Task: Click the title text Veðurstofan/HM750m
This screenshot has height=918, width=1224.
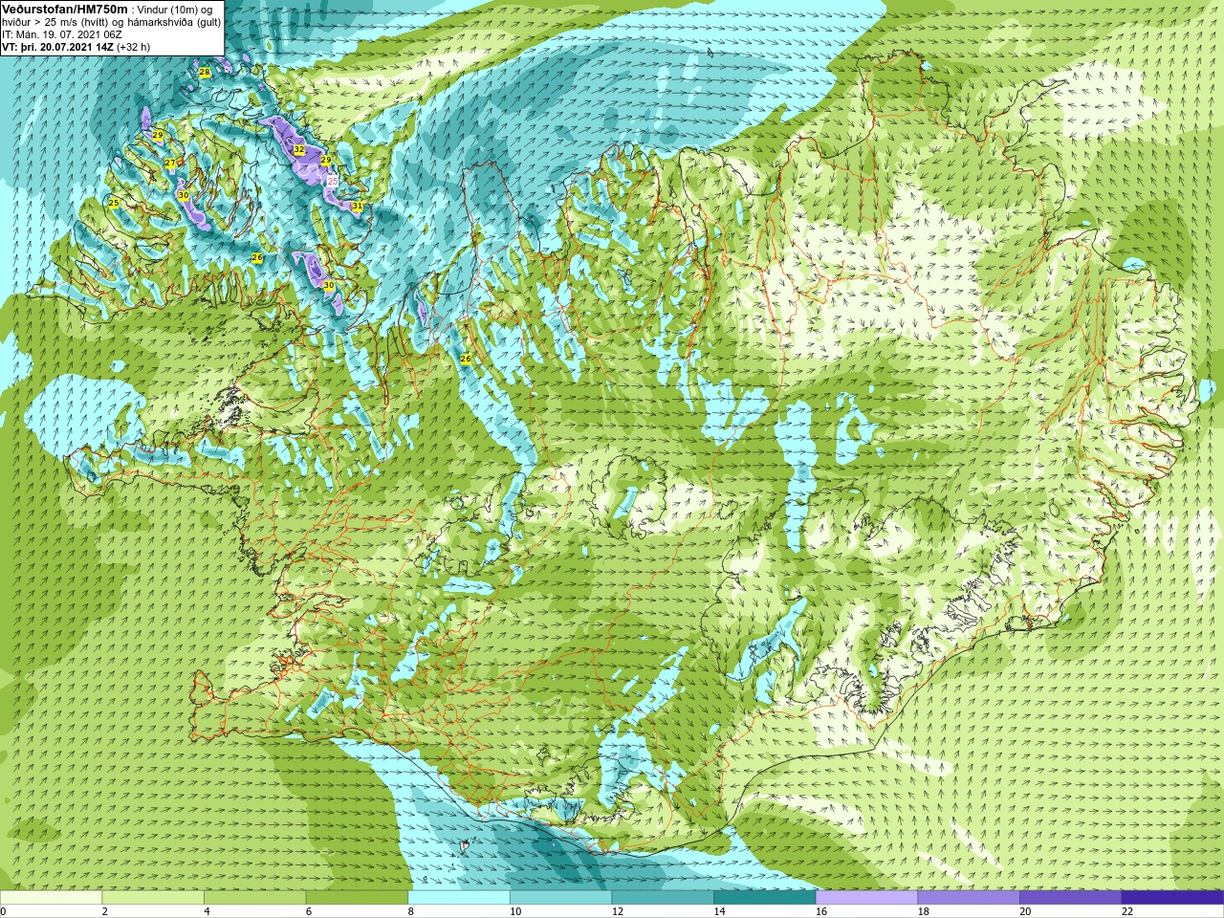Action: pos(65,9)
